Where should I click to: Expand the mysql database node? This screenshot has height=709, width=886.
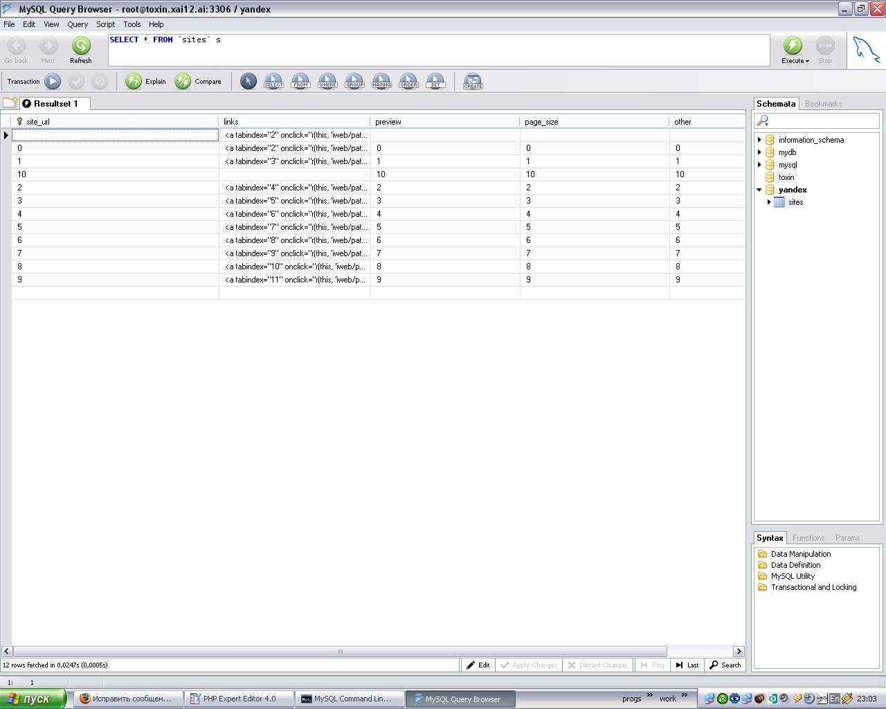click(759, 165)
